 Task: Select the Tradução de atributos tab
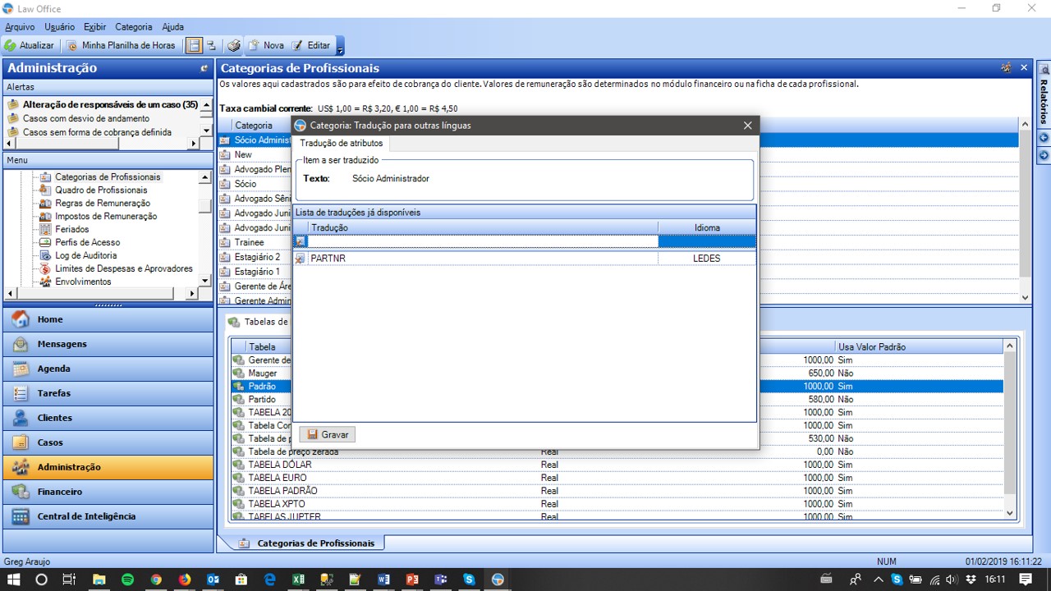pyautogui.click(x=342, y=144)
